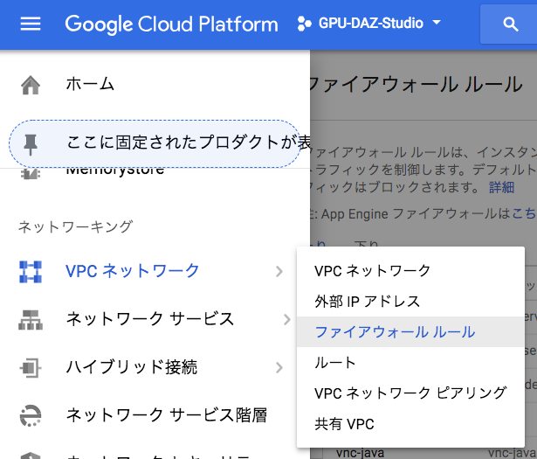The image size is (537, 459).
Task: Click the vnc-java rule name in the table
Action: click(x=360, y=453)
